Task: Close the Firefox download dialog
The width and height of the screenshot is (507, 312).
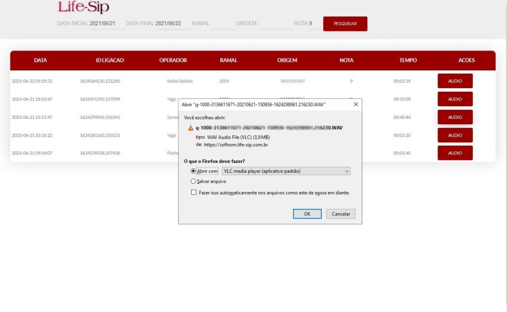Action: [355, 104]
